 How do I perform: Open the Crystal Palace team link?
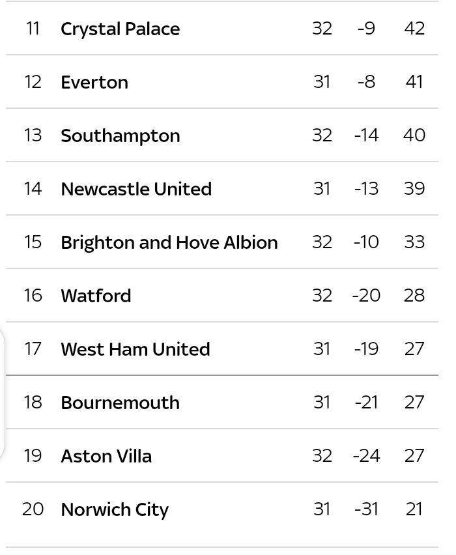[x=120, y=29]
